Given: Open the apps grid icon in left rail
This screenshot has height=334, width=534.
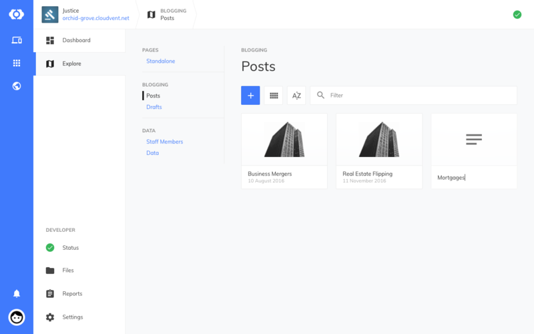Looking at the screenshot, I should coord(17,63).
